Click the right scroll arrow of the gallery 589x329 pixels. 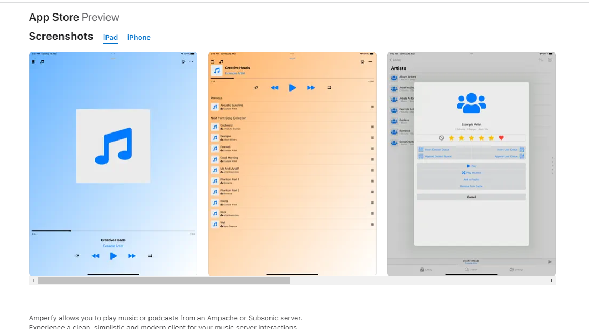(x=551, y=281)
